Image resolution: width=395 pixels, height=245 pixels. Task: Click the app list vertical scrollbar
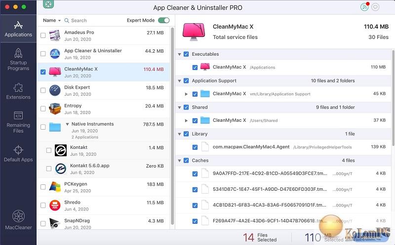pos(172,126)
